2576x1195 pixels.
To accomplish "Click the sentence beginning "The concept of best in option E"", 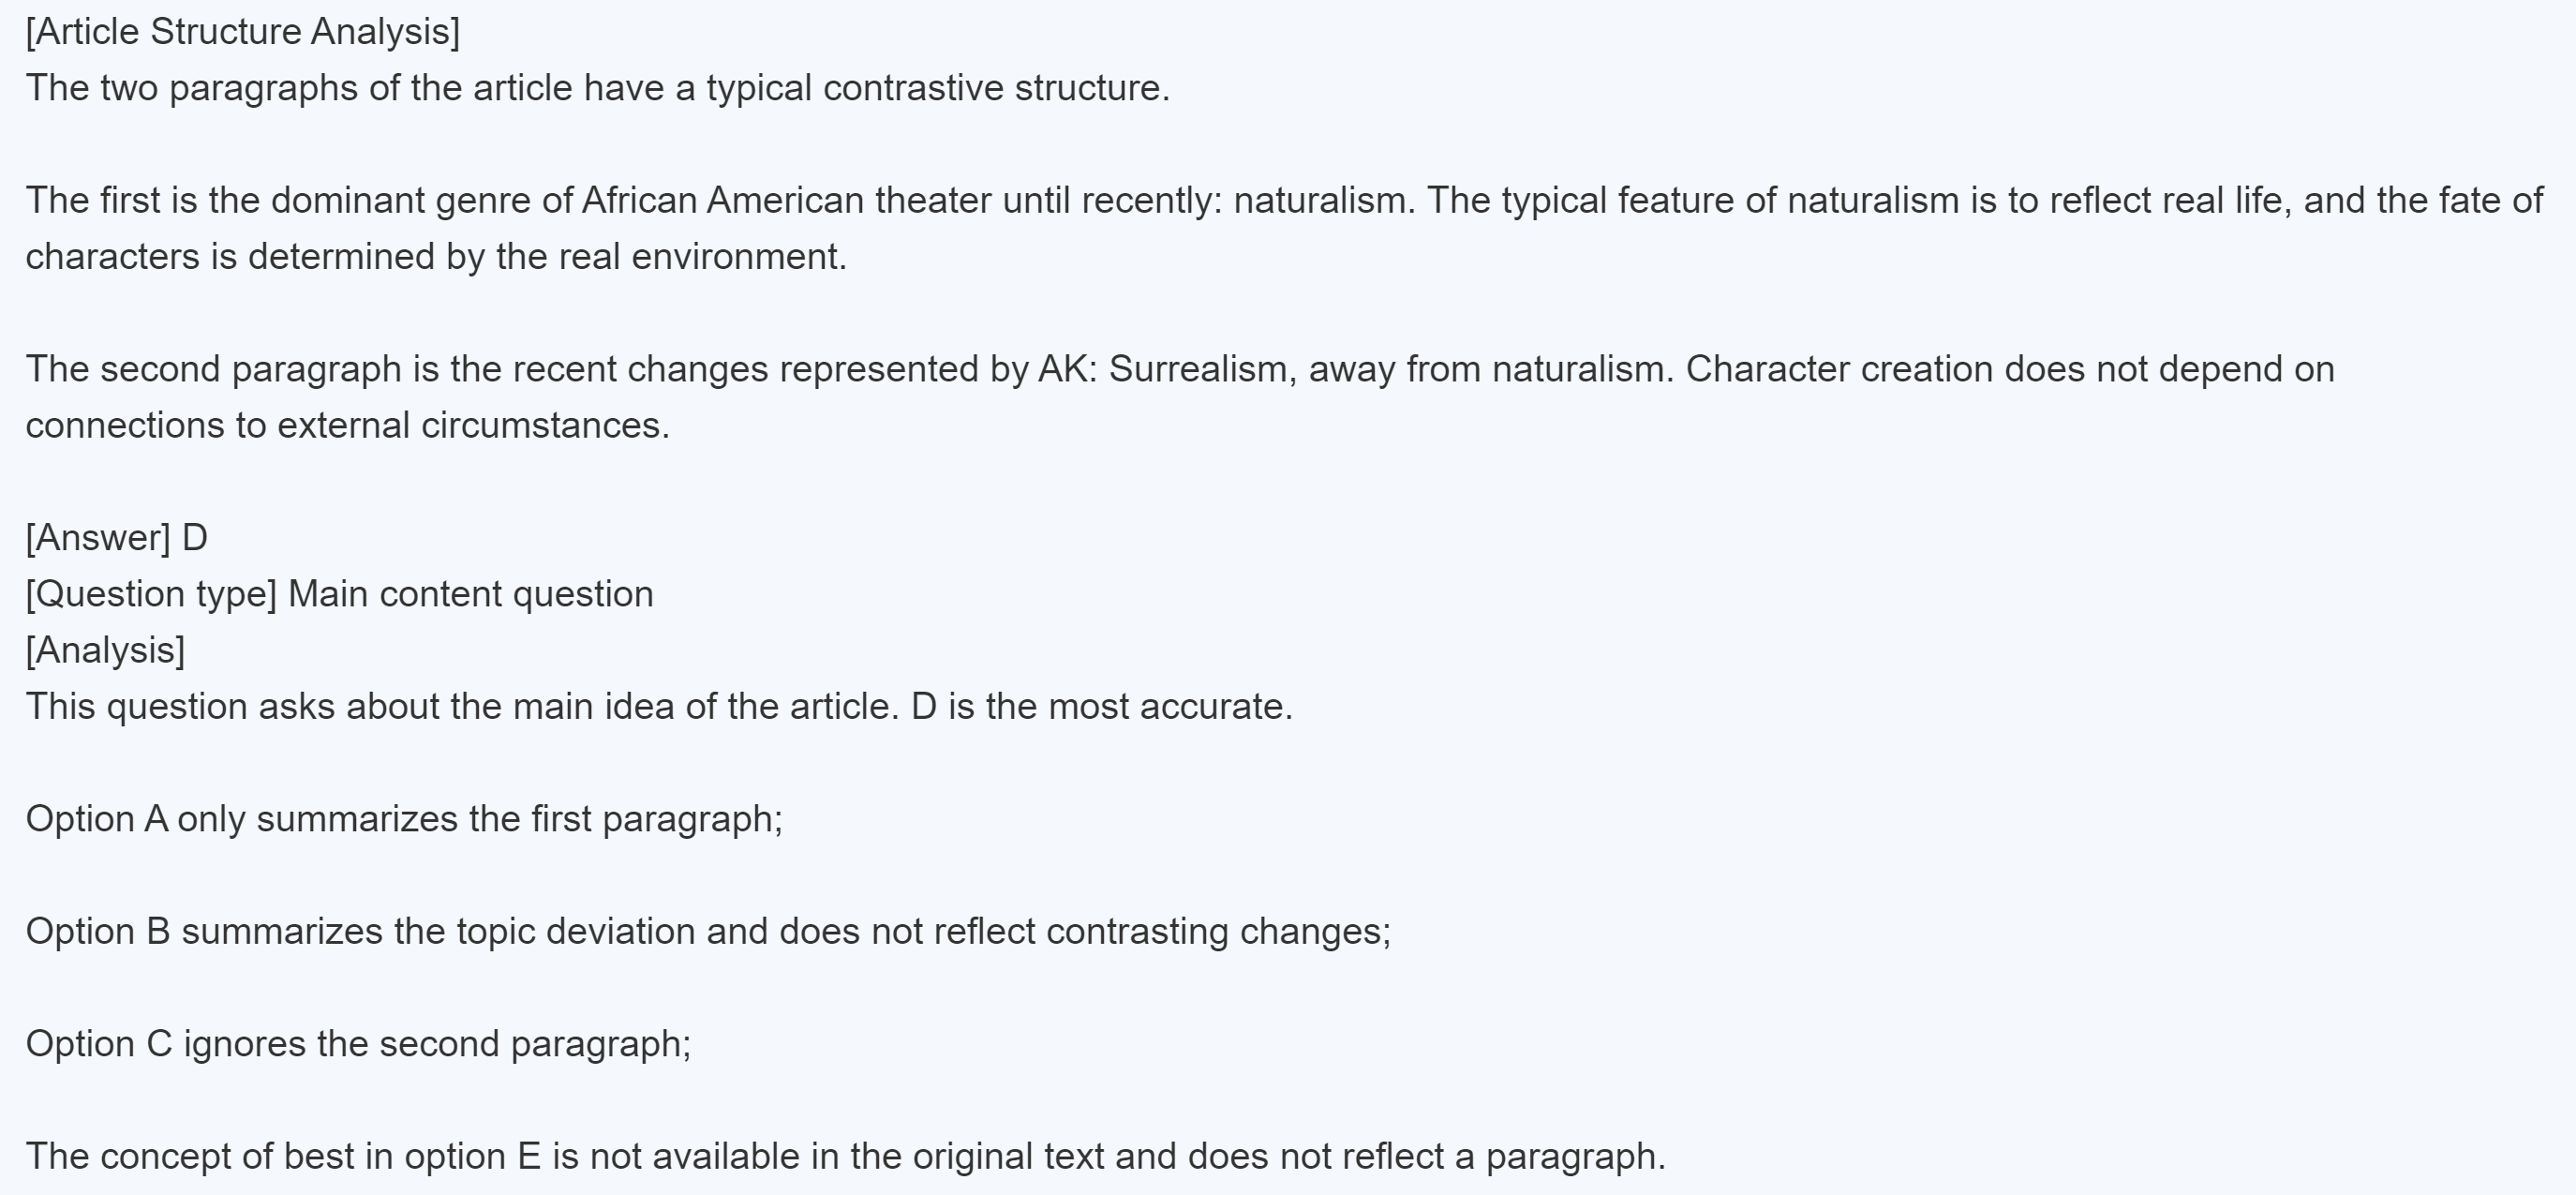I will click(x=845, y=1157).
